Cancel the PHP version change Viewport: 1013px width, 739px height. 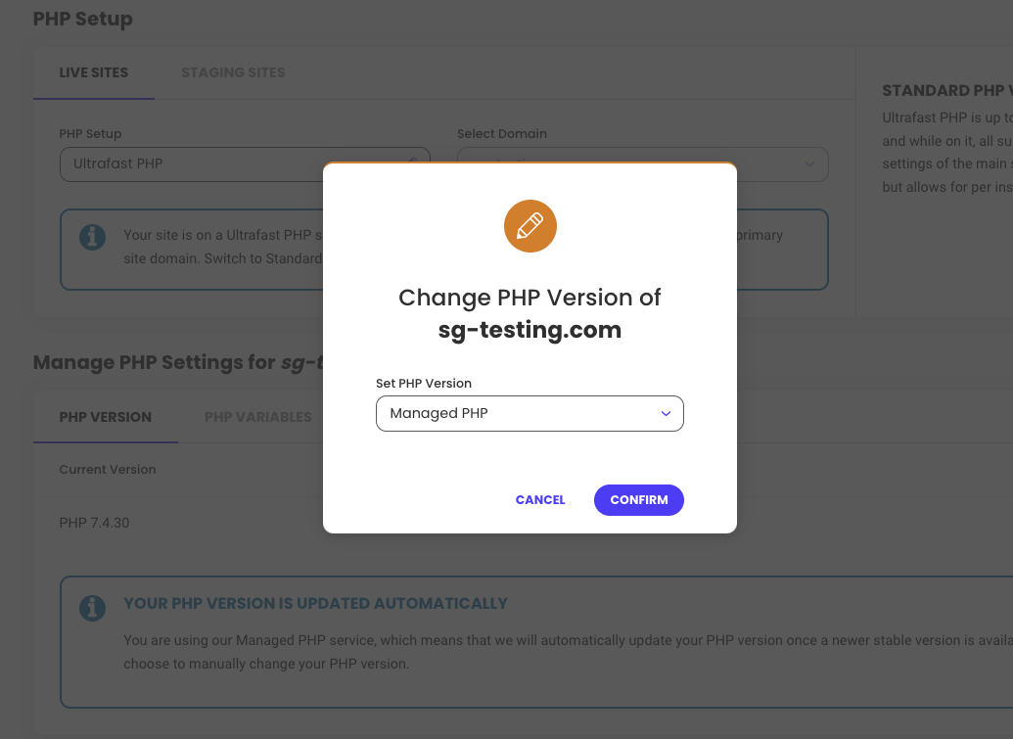[x=540, y=500]
